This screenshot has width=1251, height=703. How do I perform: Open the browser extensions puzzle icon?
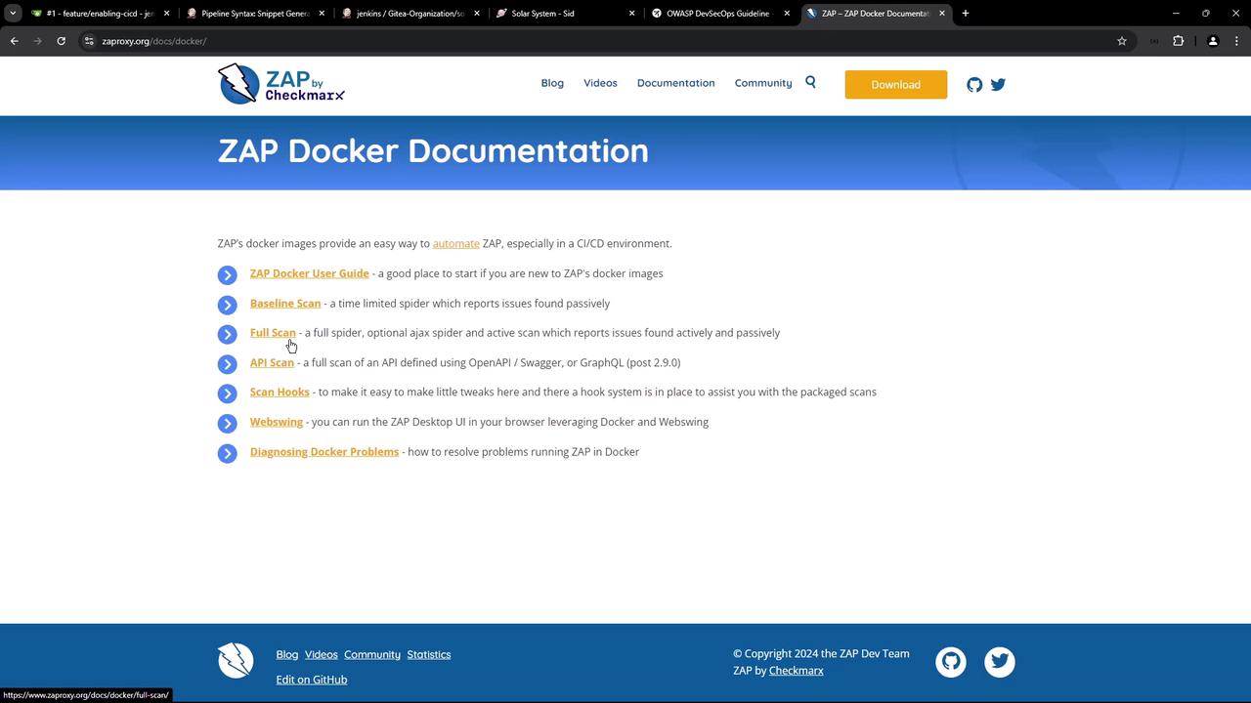point(1178,41)
